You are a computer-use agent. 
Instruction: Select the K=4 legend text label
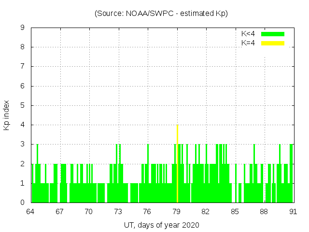tap(248, 43)
